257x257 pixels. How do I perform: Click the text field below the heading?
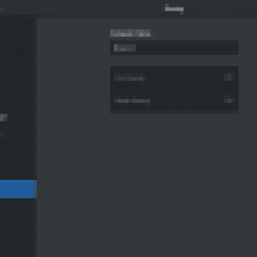point(174,48)
